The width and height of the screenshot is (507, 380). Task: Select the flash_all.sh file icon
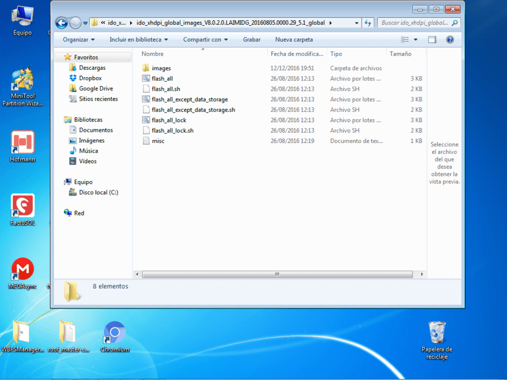(x=146, y=89)
